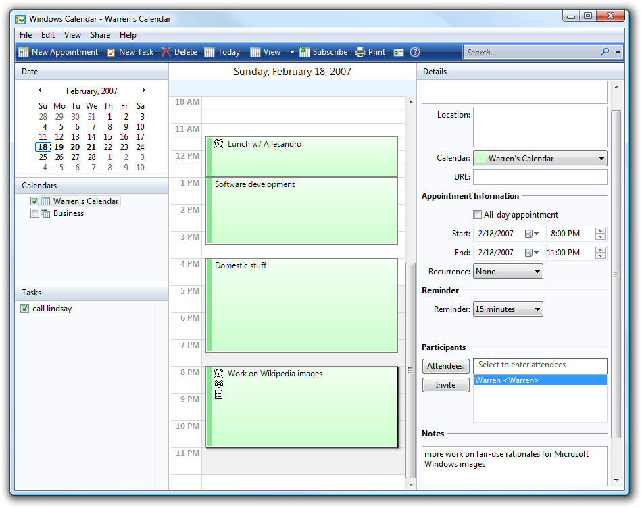Viewport: 642px width, 508px height.
Task: Open the File menu
Action: pos(26,35)
